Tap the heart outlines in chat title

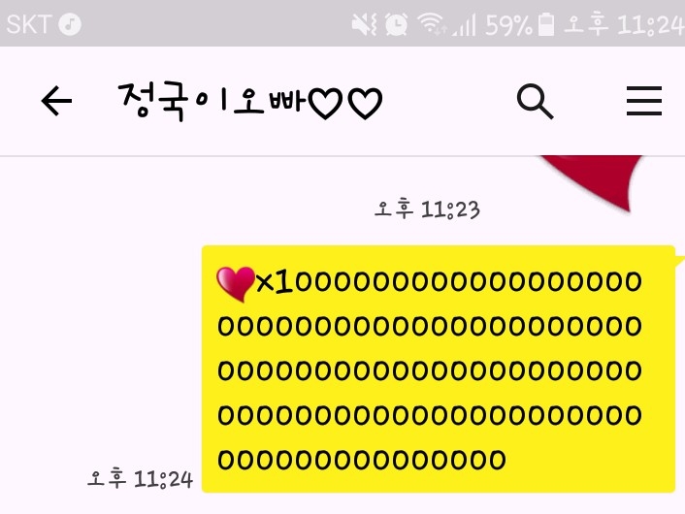point(345,104)
